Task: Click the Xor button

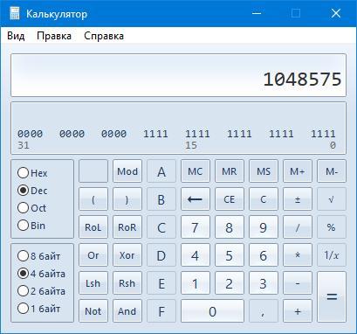Action: point(127,255)
